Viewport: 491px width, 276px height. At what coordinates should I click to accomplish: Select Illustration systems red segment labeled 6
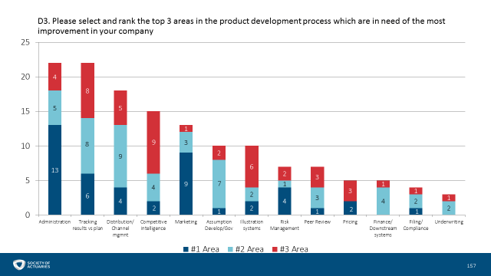pyautogui.click(x=252, y=167)
